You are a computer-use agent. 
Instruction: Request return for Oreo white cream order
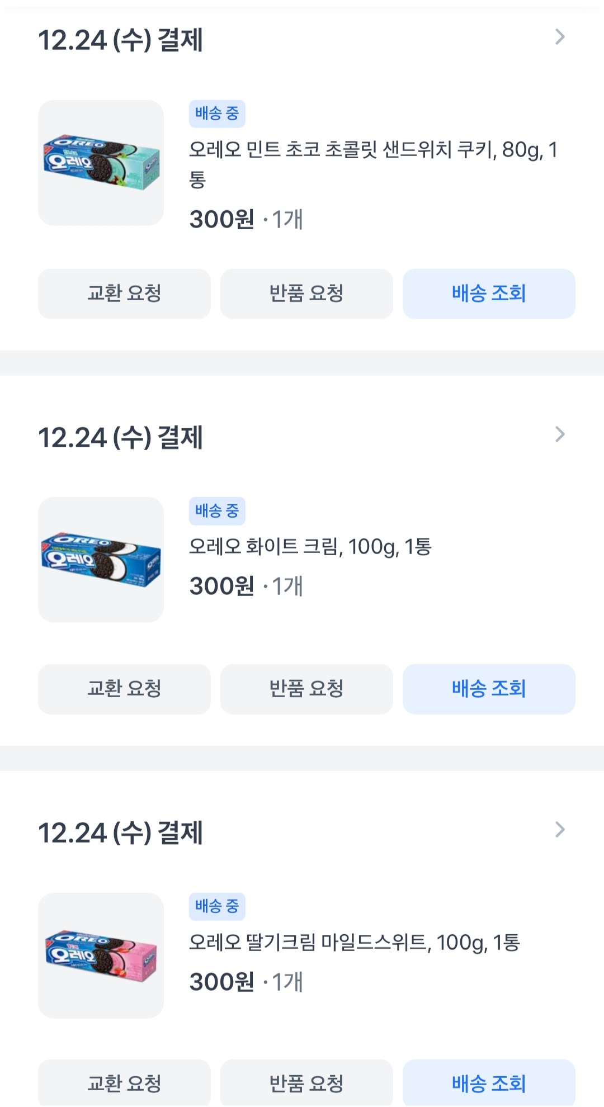point(306,689)
